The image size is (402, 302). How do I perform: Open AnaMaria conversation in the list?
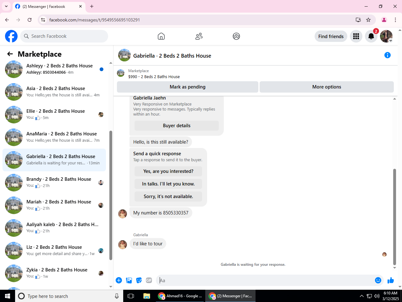point(54,137)
